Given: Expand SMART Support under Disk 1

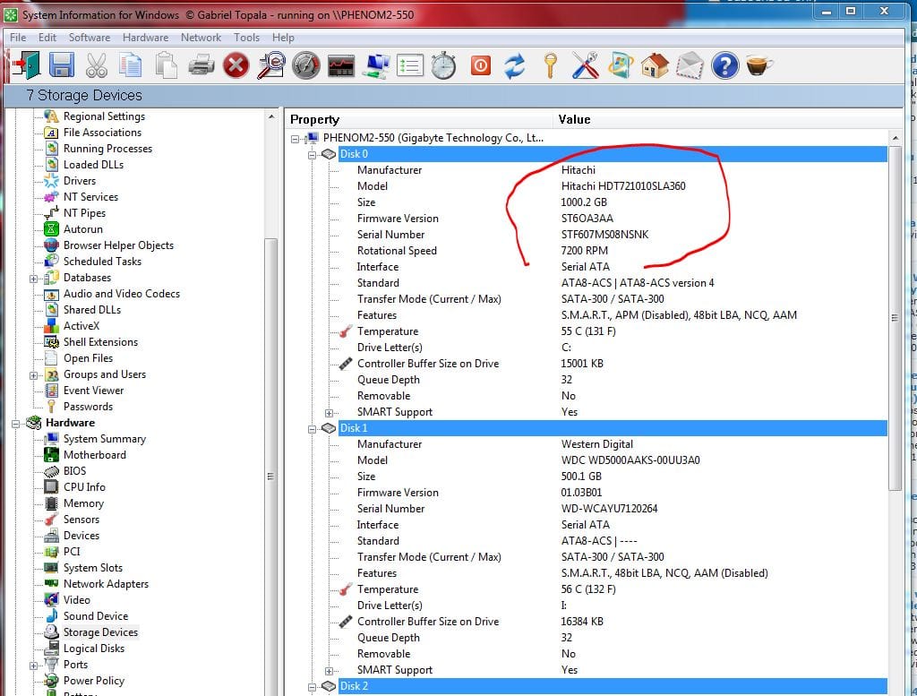Looking at the screenshot, I should click(x=329, y=671).
